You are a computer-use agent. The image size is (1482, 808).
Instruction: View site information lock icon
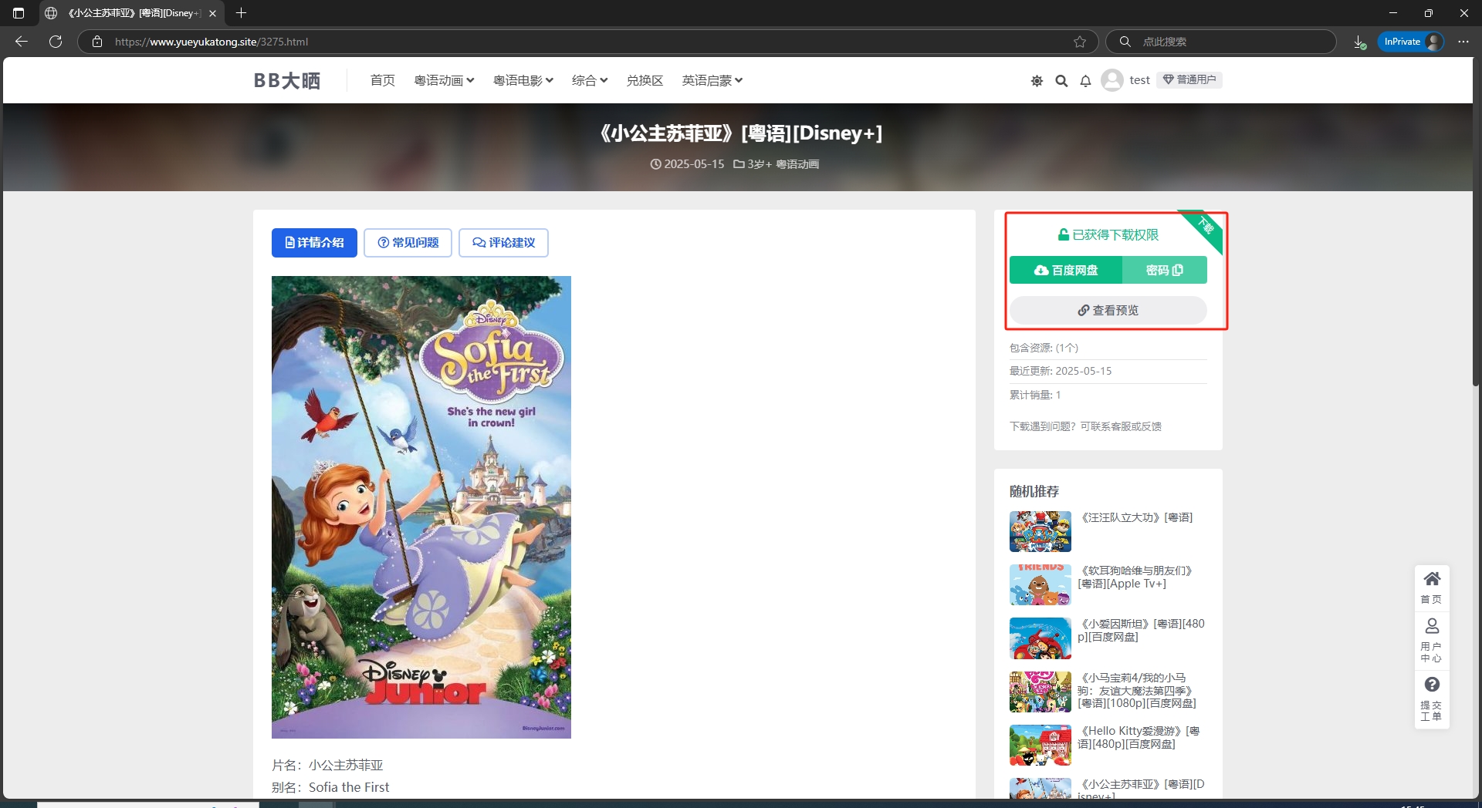97,42
